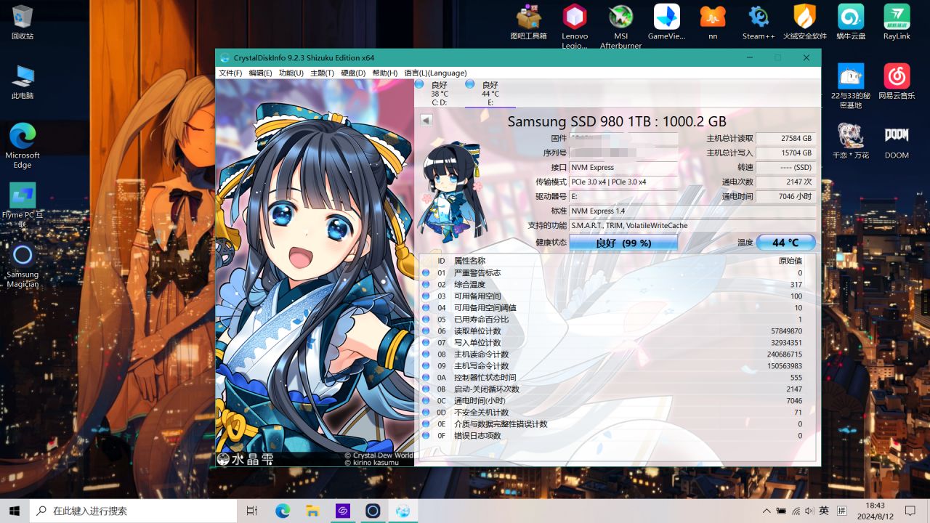Open the 主题(T) menu
Image resolution: width=930 pixels, height=523 pixels.
(322, 73)
